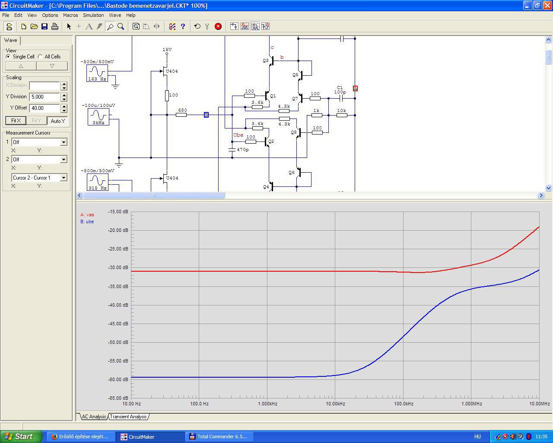Click the schematic vertical scrollbar thumb
Screen dimensions: 553x443
(x=549, y=57)
